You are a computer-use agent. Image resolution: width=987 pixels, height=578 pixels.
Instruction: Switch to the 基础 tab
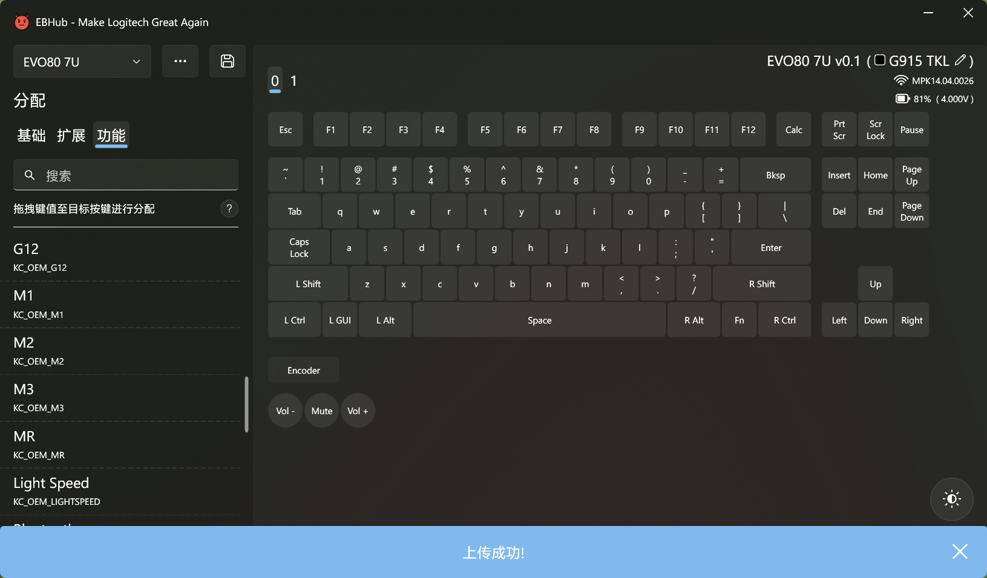tap(31, 135)
